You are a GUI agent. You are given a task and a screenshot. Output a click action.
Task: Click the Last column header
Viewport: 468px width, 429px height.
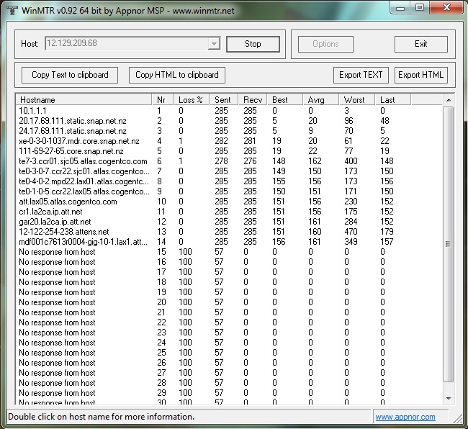[393, 99]
